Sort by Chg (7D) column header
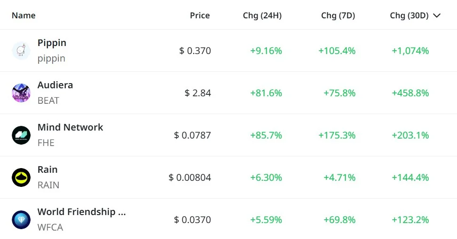Image resolution: width=457 pixels, height=239 pixels. [338, 15]
